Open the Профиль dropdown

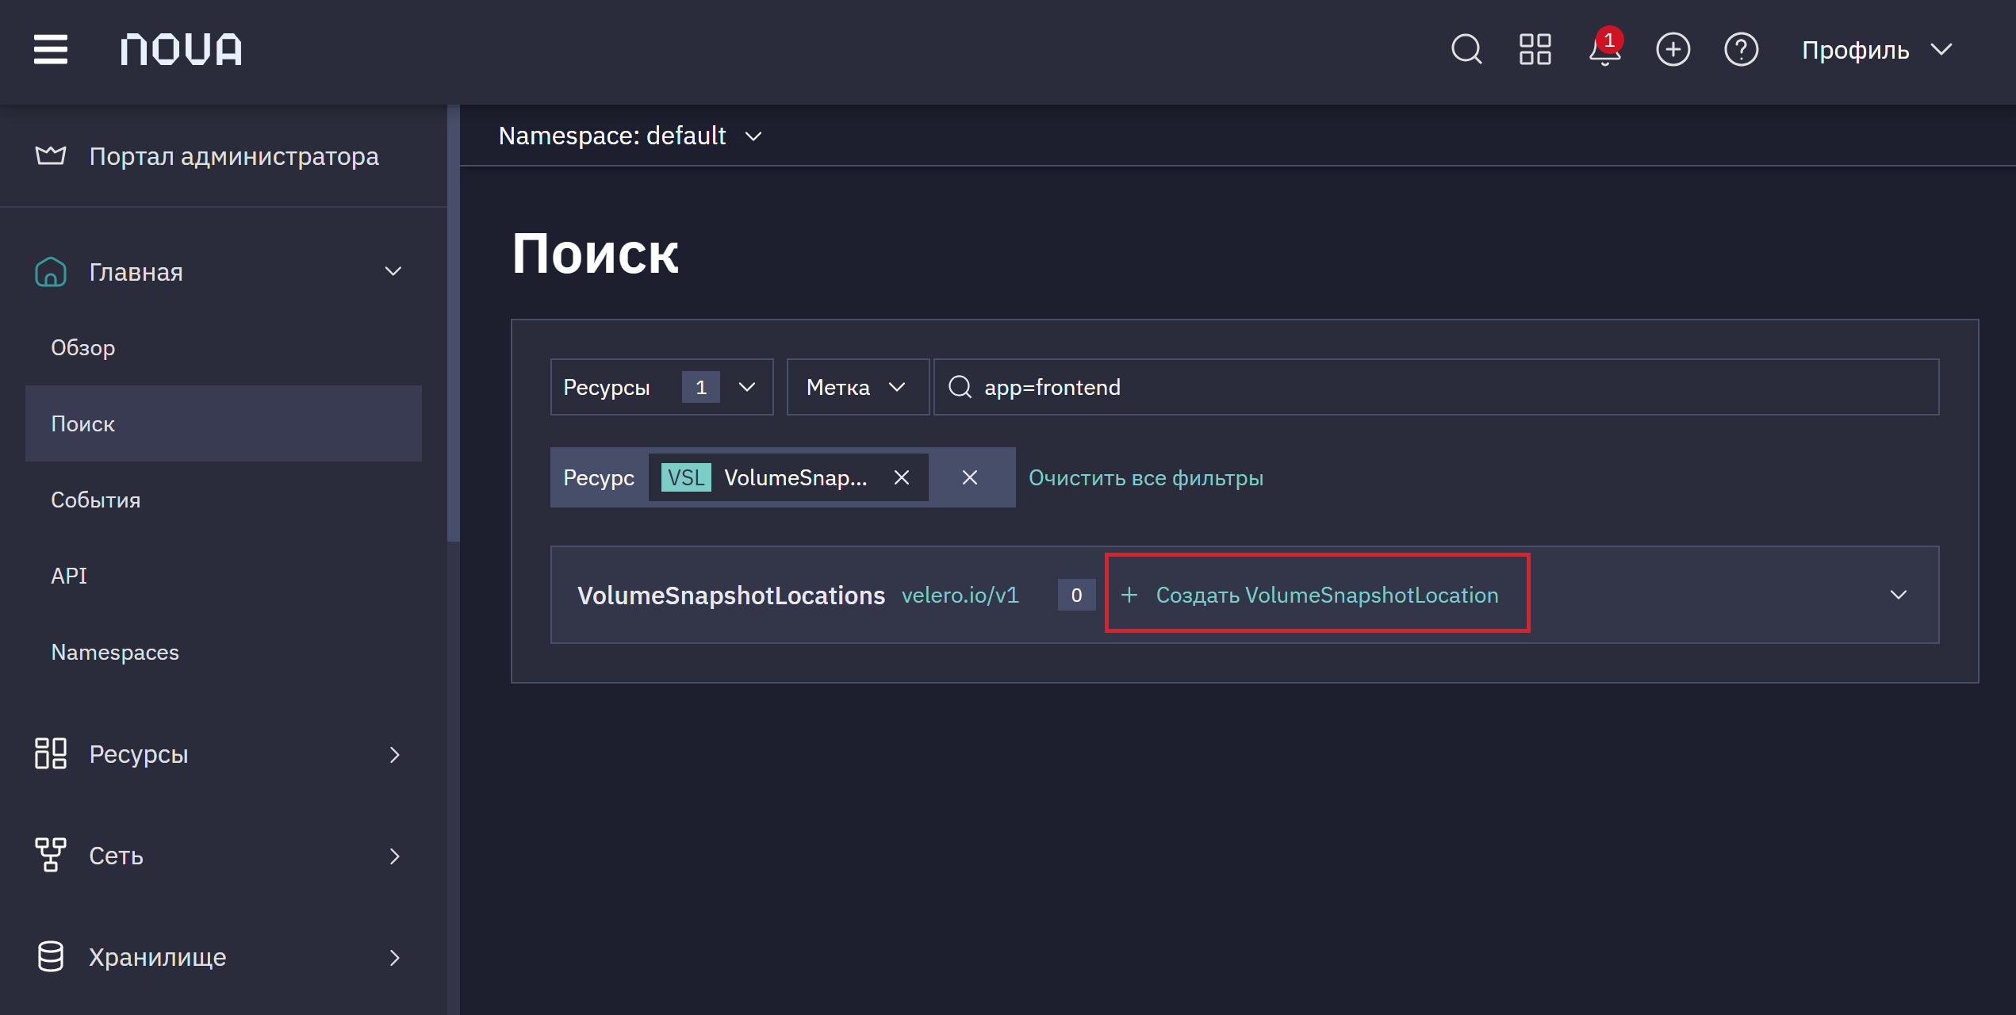click(x=1876, y=50)
